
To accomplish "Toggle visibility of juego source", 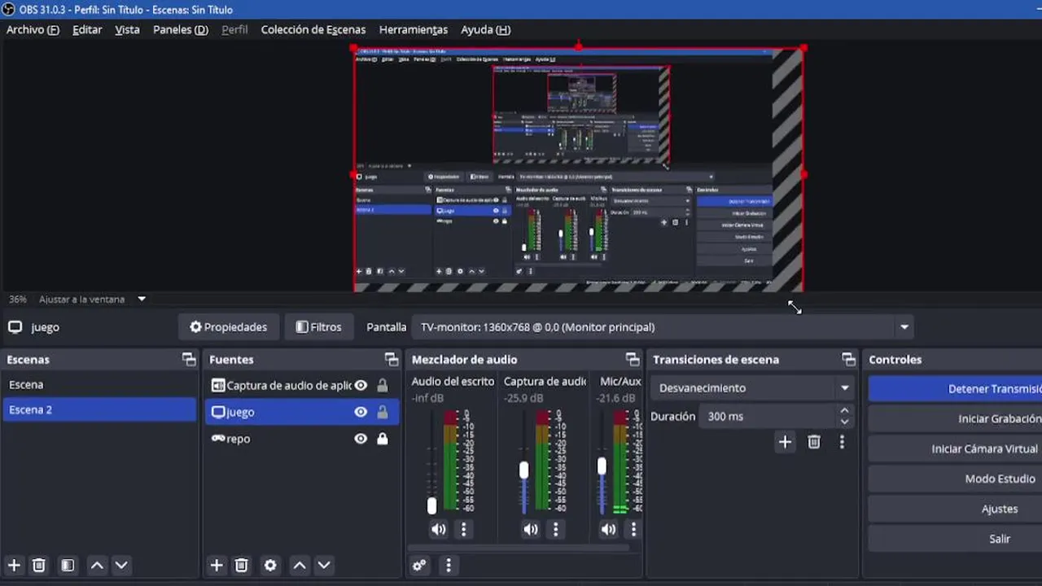I will (x=361, y=412).
